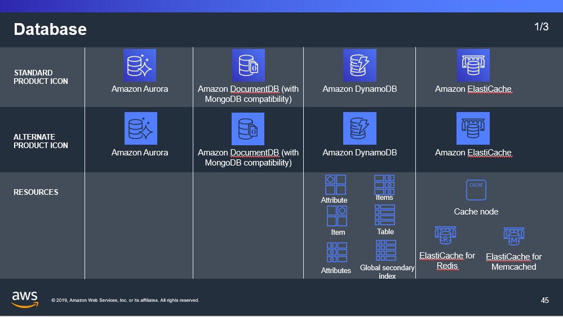Image resolution: width=563 pixels, height=317 pixels.
Task: Click the standard row Amazon ElastiCache label
Action: [x=473, y=89]
